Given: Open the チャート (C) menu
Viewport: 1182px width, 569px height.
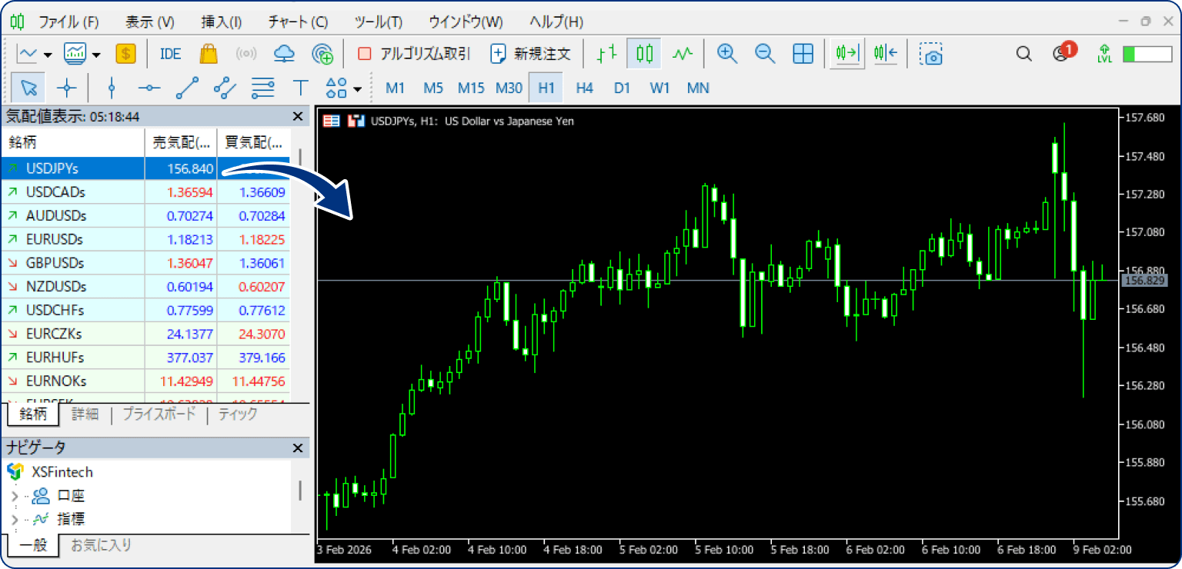Looking at the screenshot, I should pyautogui.click(x=298, y=22).
